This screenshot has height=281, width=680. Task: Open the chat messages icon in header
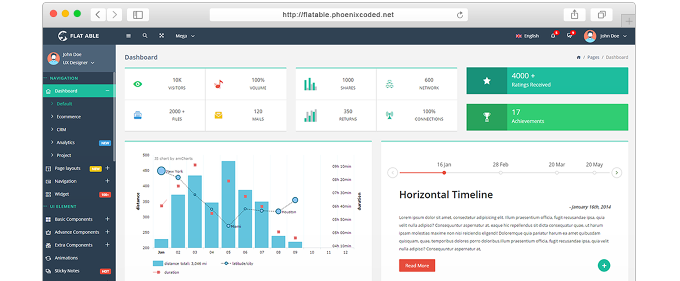(569, 36)
